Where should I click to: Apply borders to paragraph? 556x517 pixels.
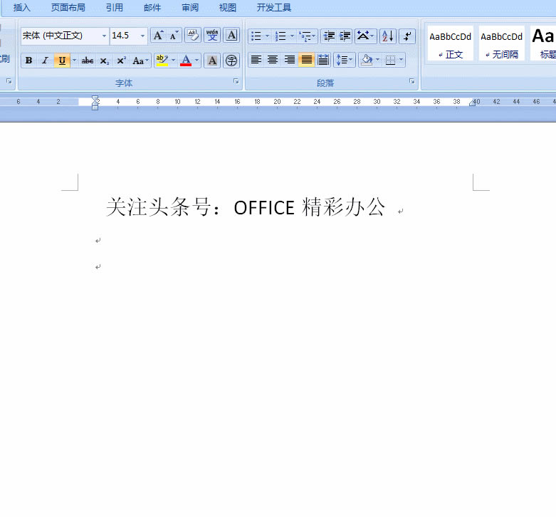point(390,60)
